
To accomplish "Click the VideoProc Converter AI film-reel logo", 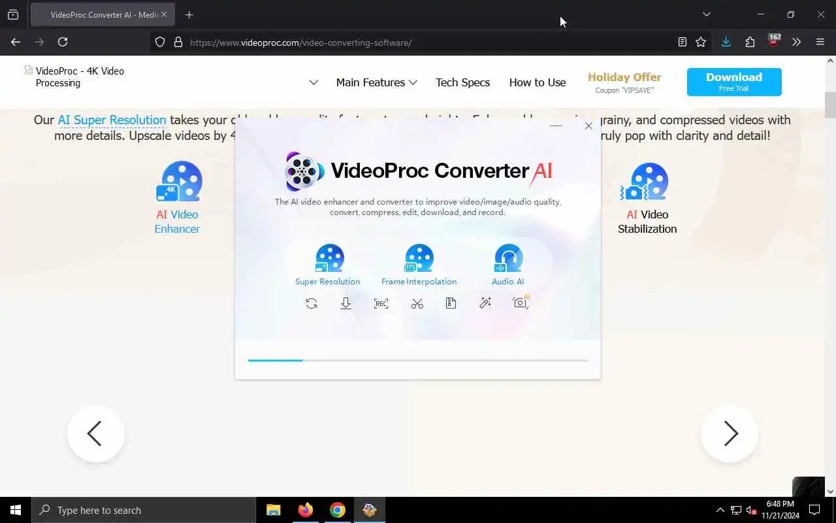I will [x=304, y=171].
